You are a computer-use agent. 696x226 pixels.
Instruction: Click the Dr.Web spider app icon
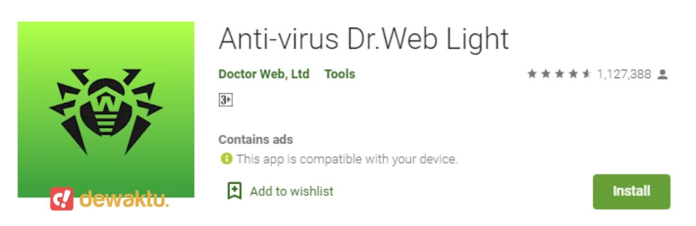pos(106,109)
